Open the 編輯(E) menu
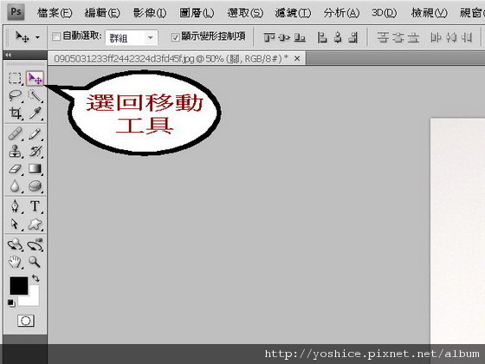The image size is (485, 364). coord(102,13)
